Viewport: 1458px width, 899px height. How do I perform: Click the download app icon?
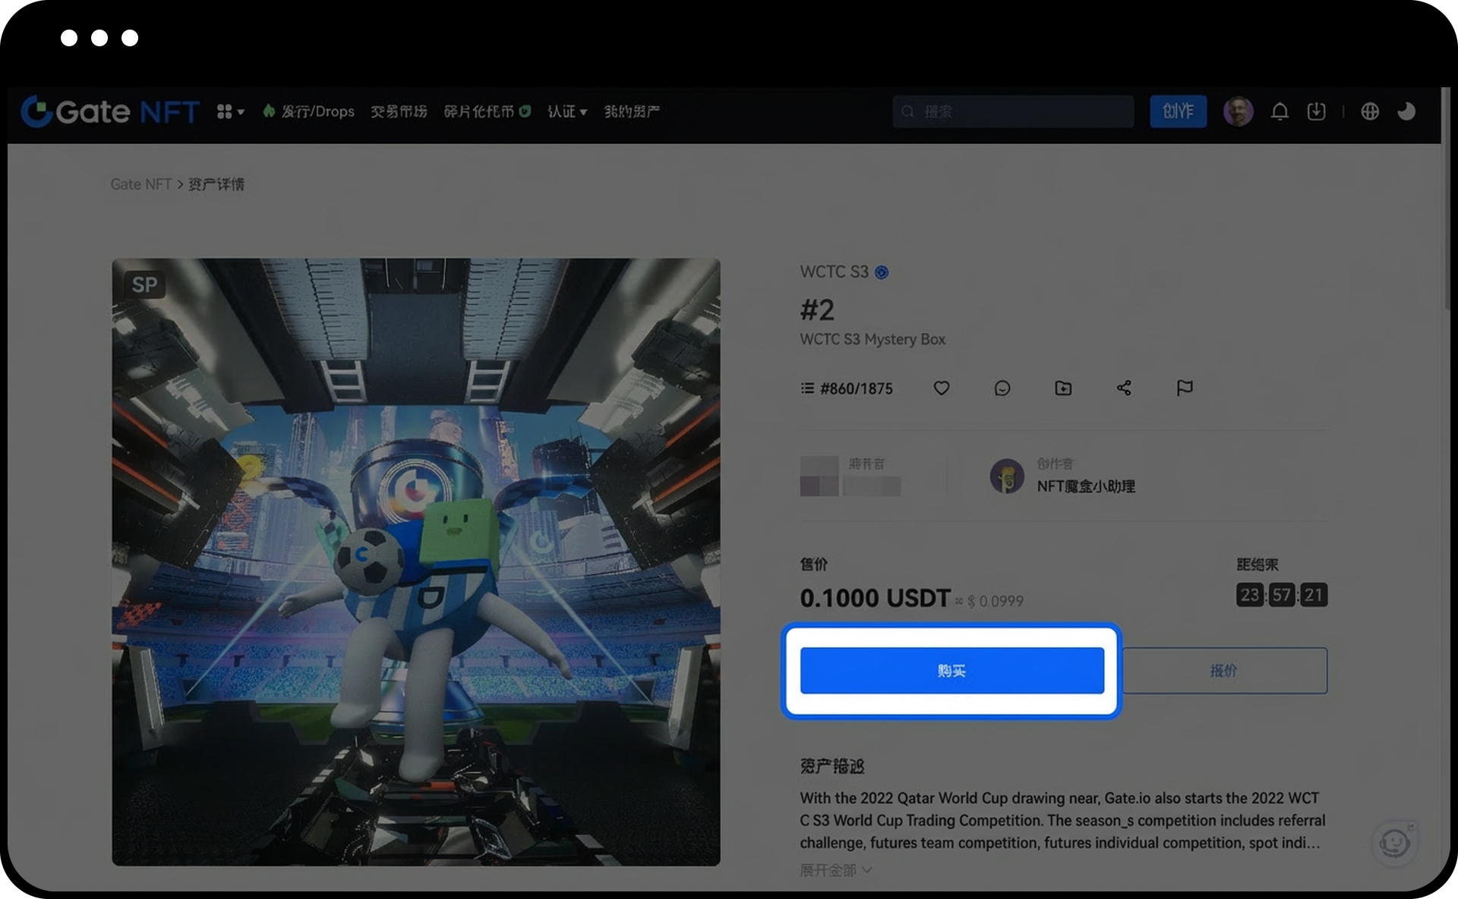click(1316, 112)
